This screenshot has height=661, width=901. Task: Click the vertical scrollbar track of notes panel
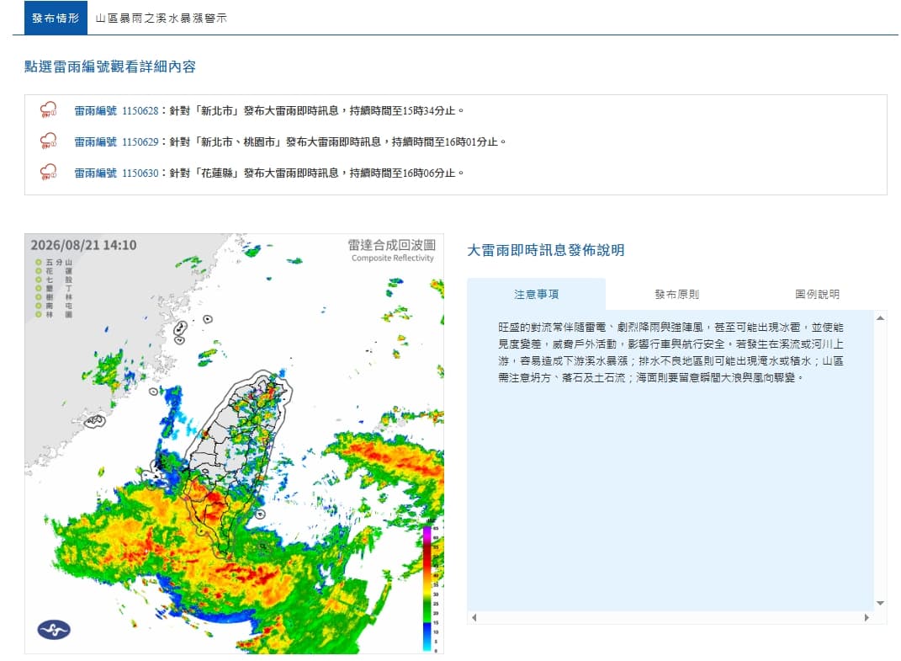(880, 461)
